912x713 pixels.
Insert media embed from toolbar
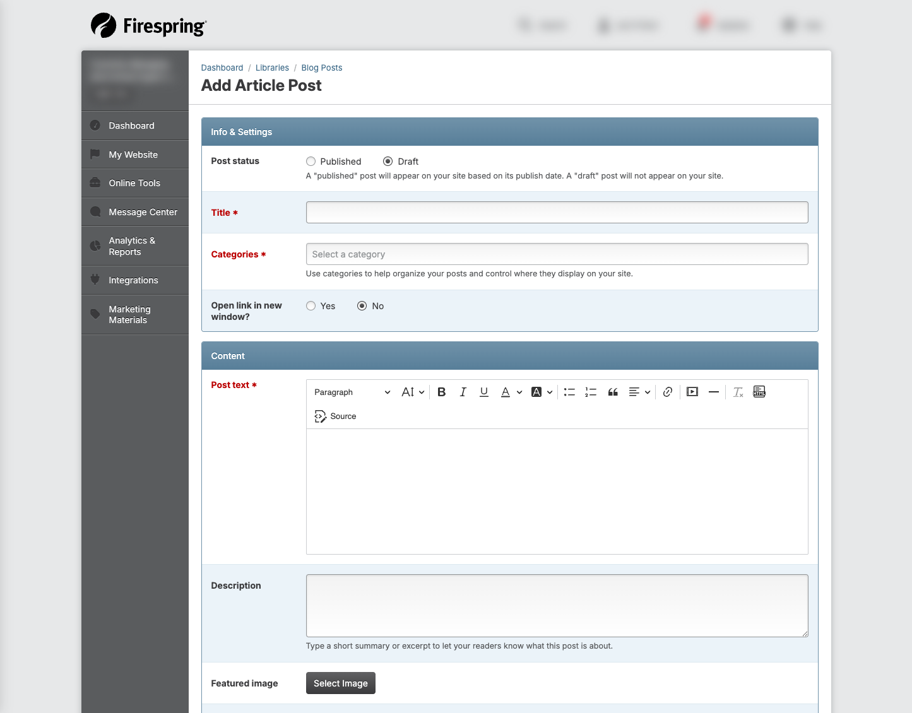[x=692, y=392]
